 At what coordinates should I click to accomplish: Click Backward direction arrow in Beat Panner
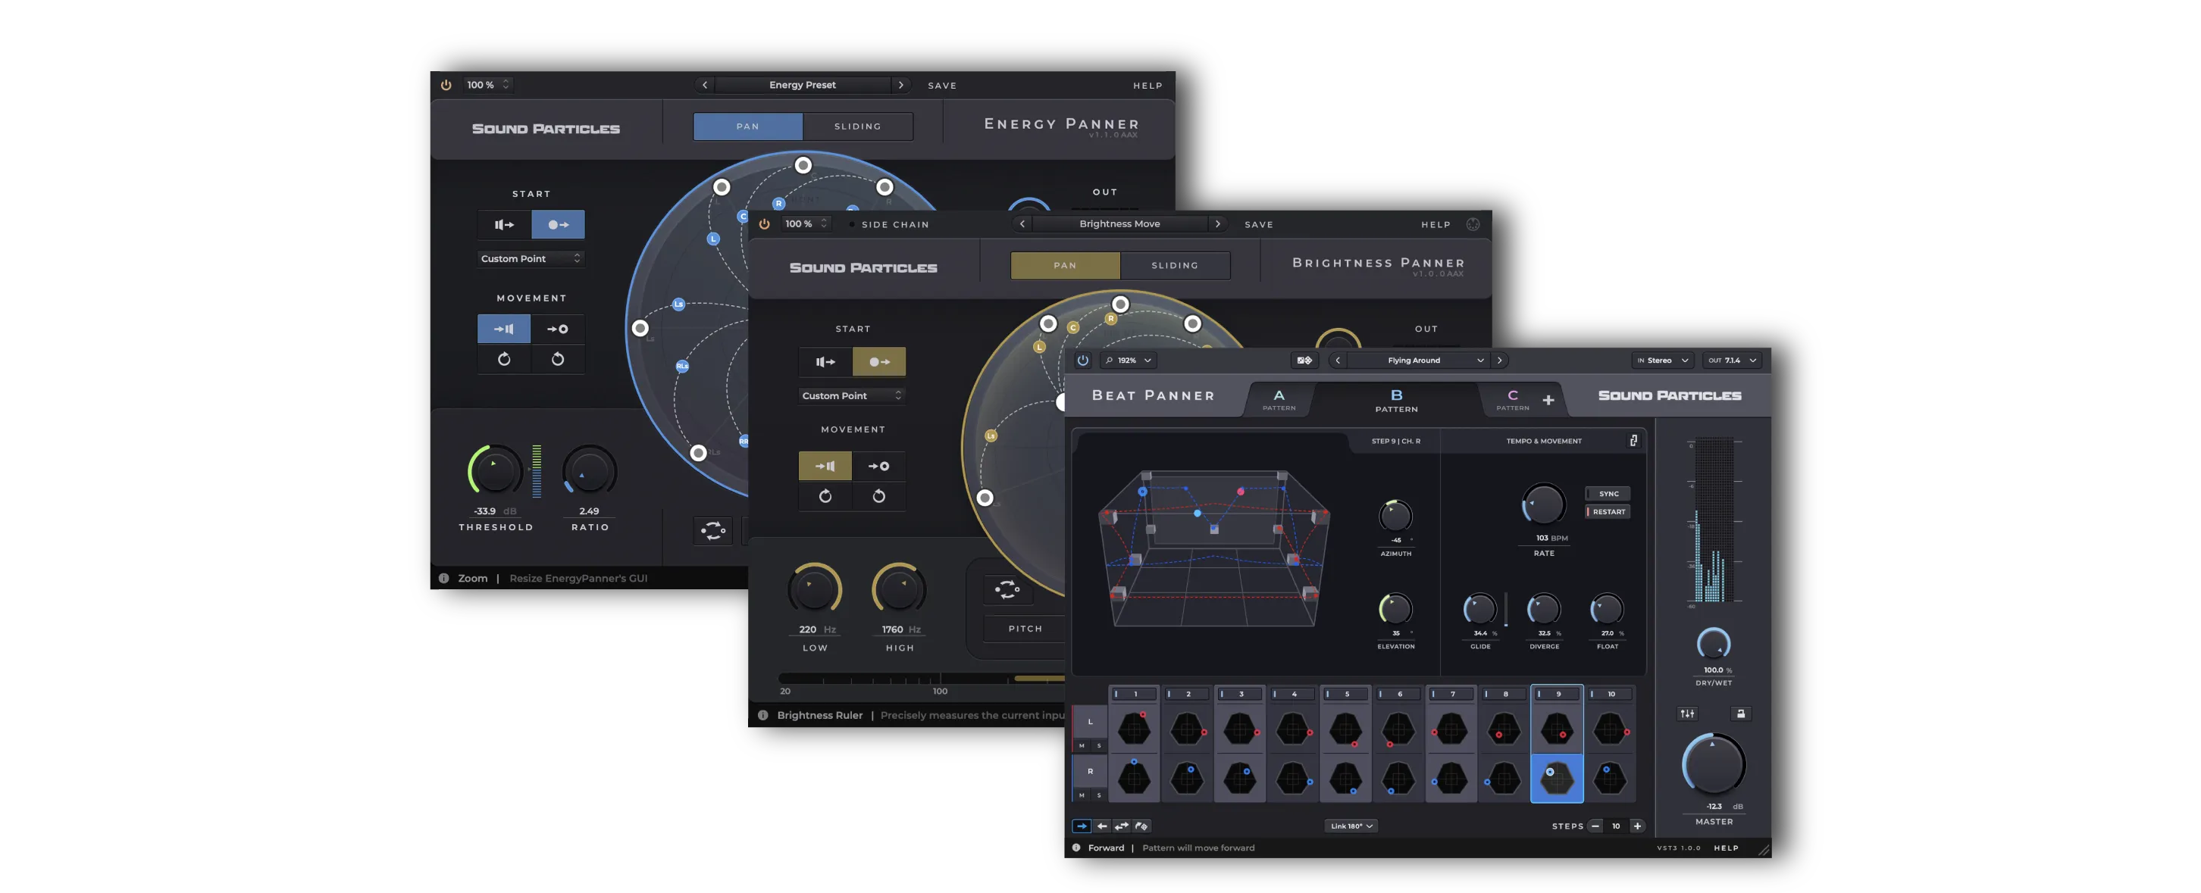point(1102,826)
